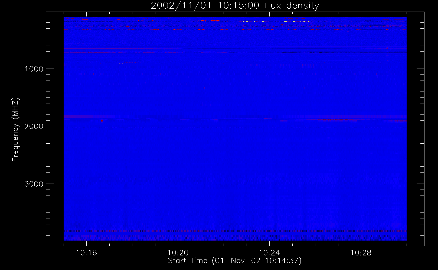Image resolution: width=438 pixels, height=270 pixels.
Task: Click the 10:28 time tick label
Action: [x=361, y=253]
